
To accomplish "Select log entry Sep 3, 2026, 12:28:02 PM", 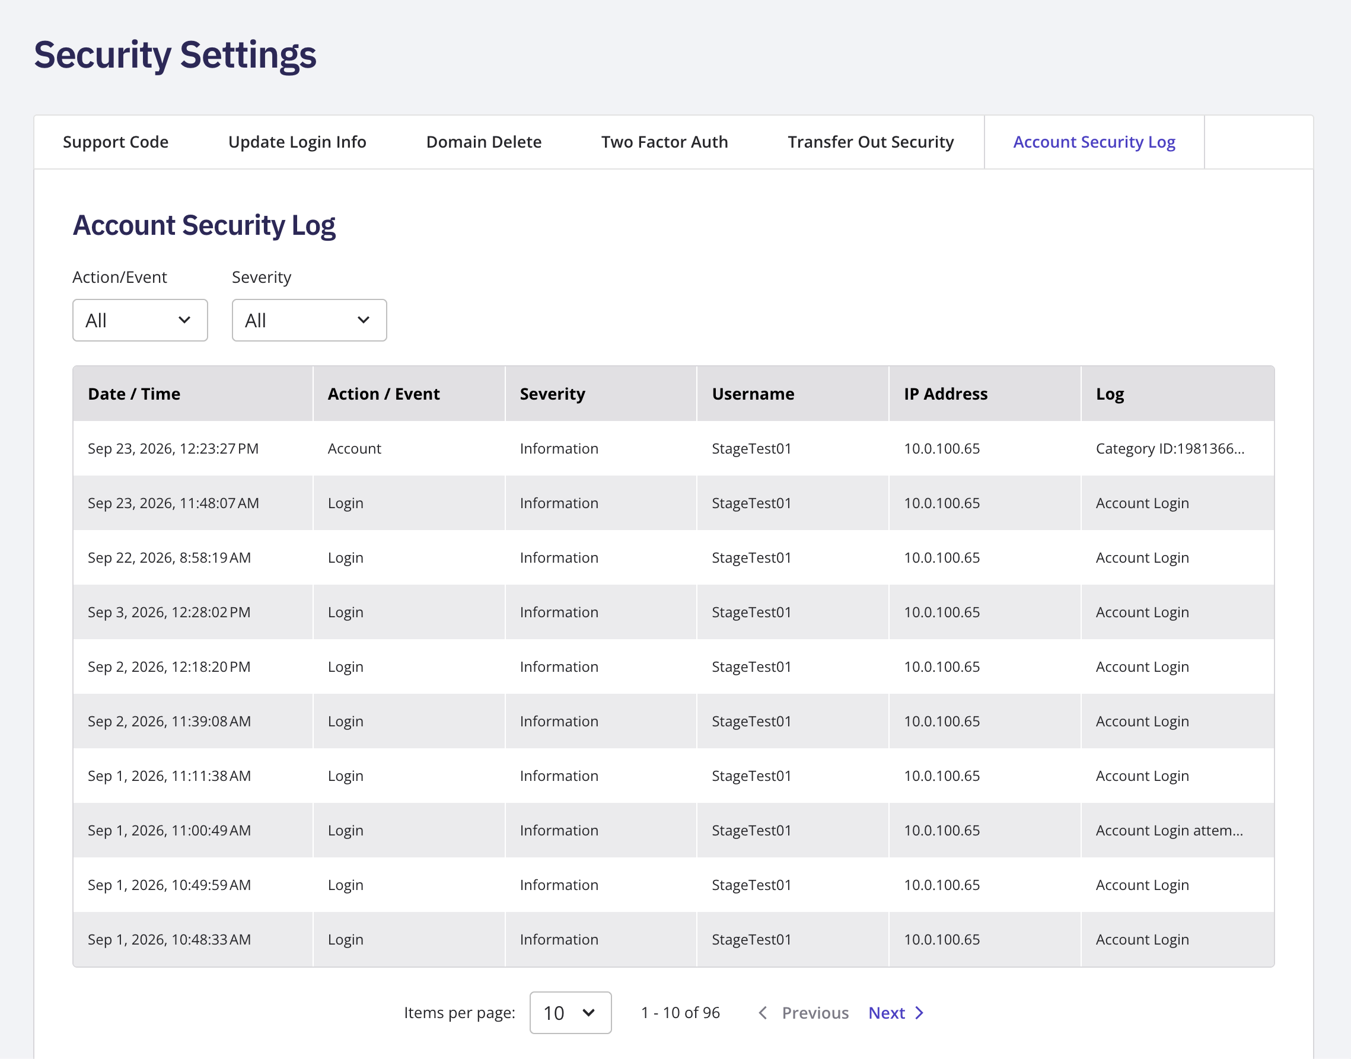I will 673,612.
